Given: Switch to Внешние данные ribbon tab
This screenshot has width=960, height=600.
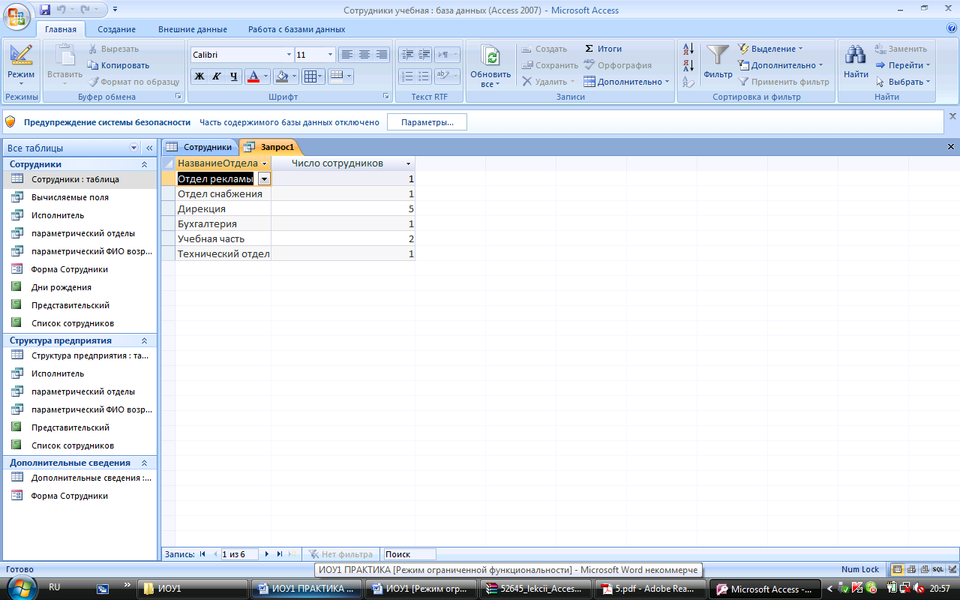Looking at the screenshot, I should coord(193,29).
